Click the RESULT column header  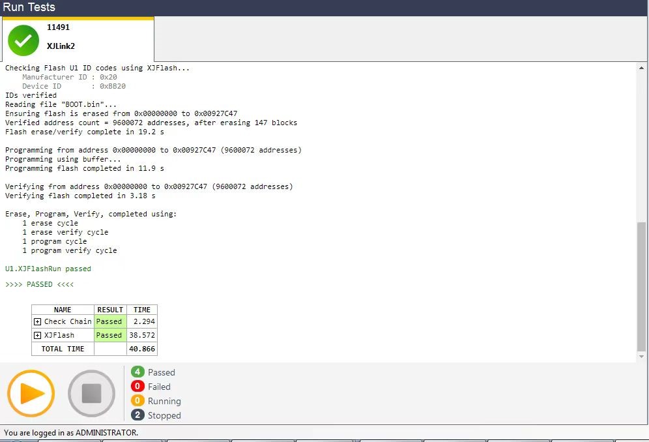click(x=110, y=310)
